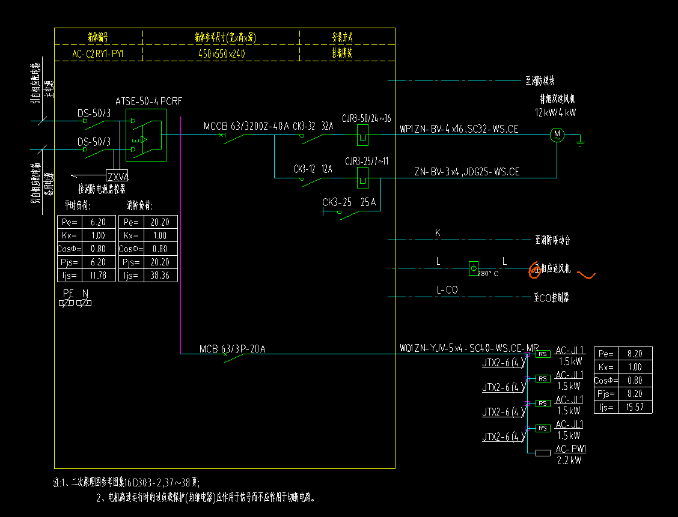Click the 至消防模块 label
This screenshot has height=517, width=678.
click(x=540, y=80)
